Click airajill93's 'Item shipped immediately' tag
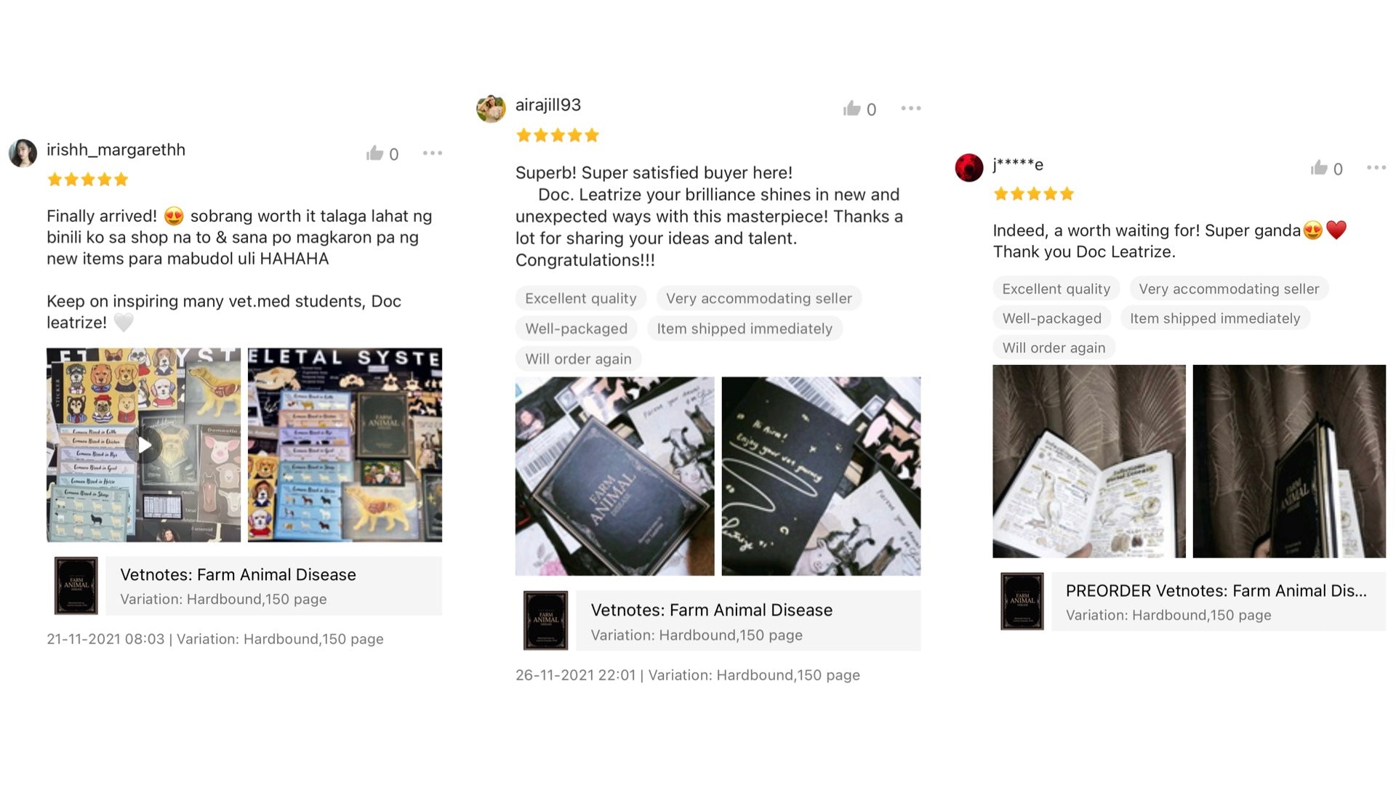1396x785 pixels. click(x=745, y=329)
